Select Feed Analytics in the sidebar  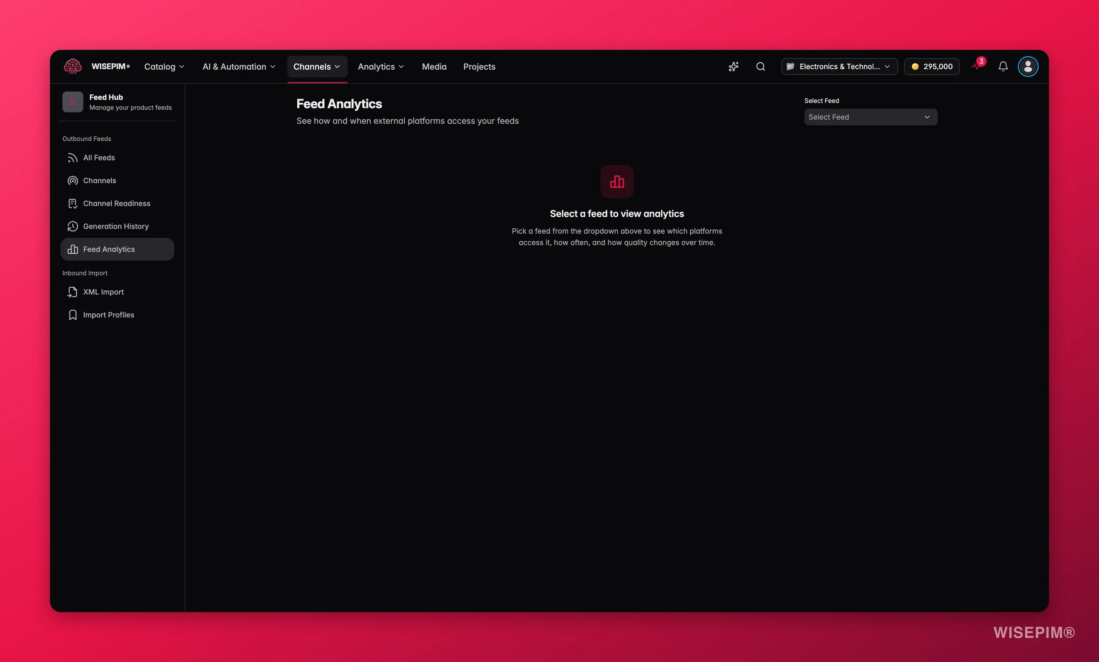(117, 249)
